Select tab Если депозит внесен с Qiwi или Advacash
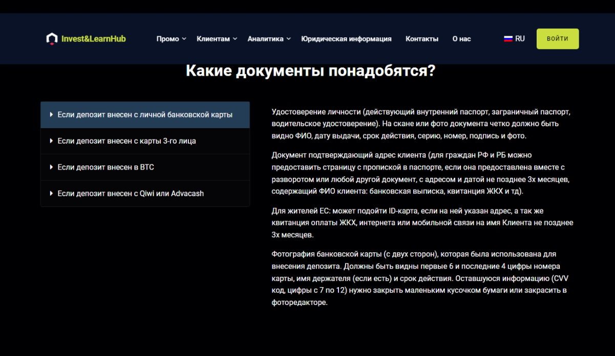615x356 pixels. (x=145, y=194)
